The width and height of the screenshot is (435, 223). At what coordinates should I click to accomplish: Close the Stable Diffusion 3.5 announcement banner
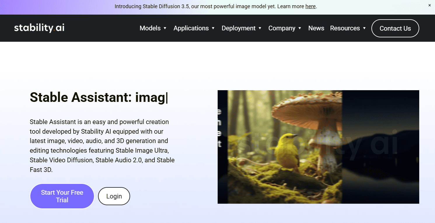pos(429,5)
